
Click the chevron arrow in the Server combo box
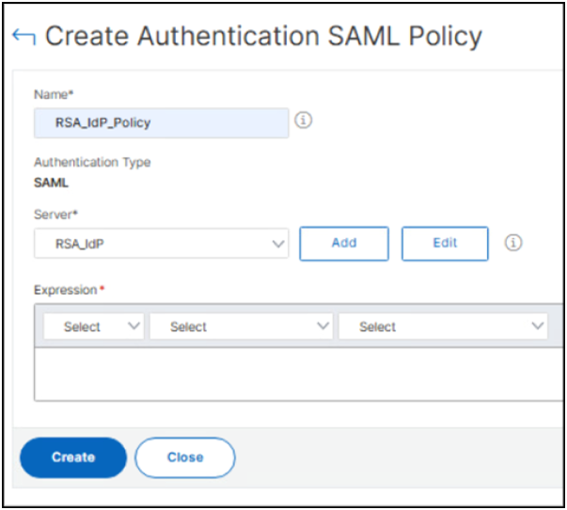pos(278,243)
